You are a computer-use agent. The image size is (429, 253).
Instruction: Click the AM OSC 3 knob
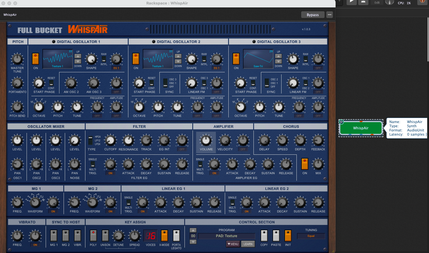tap(94, 83)
